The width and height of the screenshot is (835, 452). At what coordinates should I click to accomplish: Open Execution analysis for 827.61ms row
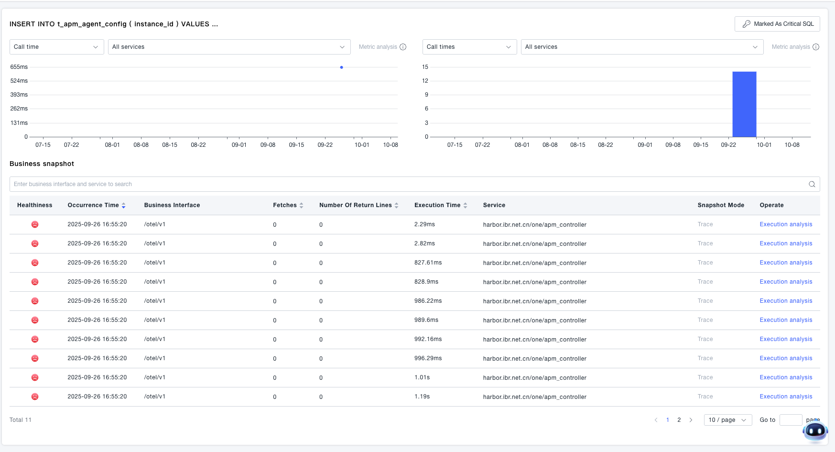click(786, 263)
